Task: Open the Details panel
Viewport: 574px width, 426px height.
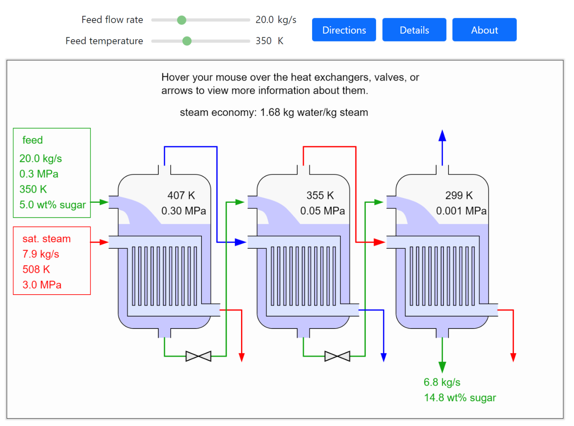Action: tap(414, 30)
